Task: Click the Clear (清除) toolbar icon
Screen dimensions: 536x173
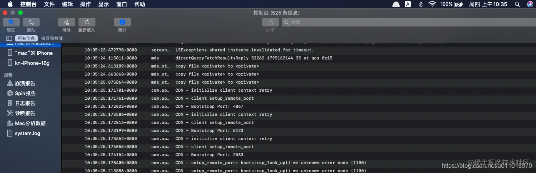Action: click(67, 22)
